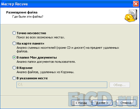Viewport: 140px width, 109px height.
Task: Go back with the "< Назад" button
Action: pyautogui.click(x=81, y=103)
